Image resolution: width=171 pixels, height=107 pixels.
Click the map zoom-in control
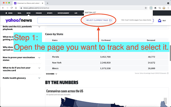tap(165, 99)
